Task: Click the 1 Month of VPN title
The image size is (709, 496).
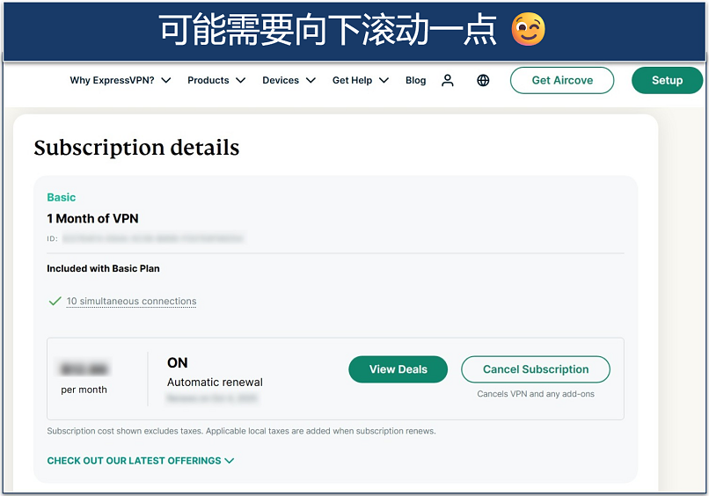Action: click(92, 218)
